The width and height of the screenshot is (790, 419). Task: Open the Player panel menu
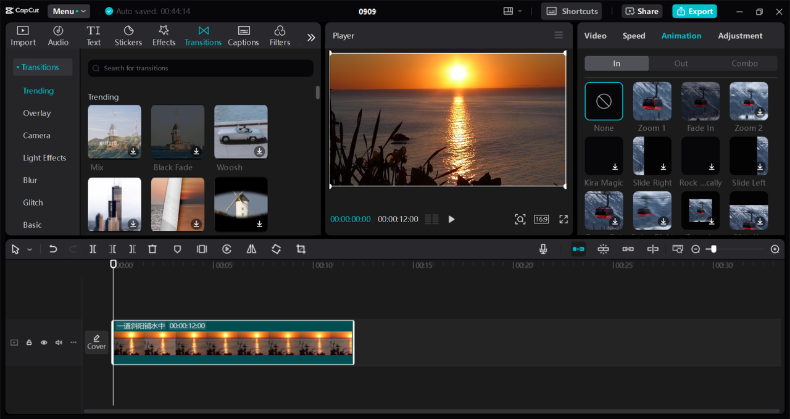point(559,35)
